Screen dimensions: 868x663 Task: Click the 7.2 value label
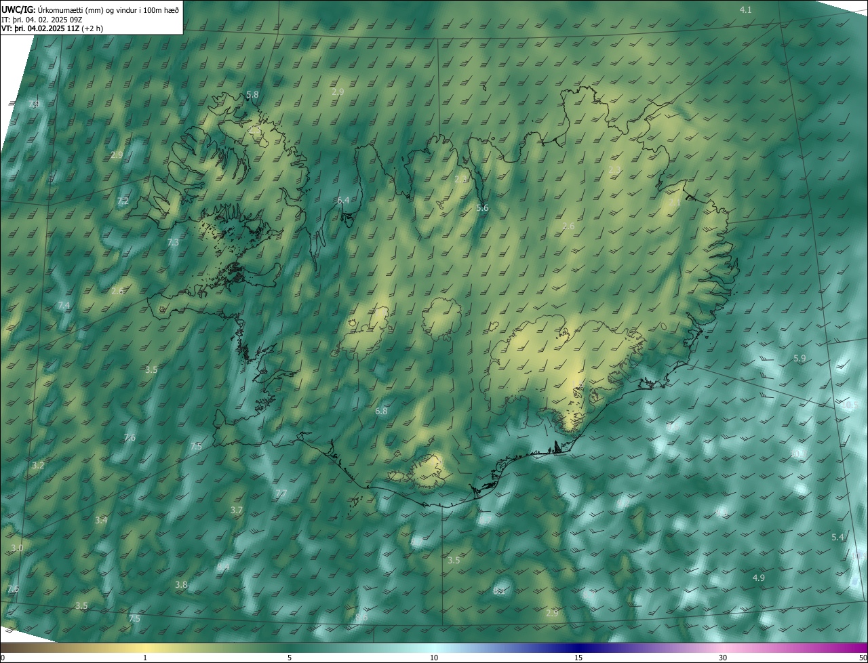click(123, 201)
